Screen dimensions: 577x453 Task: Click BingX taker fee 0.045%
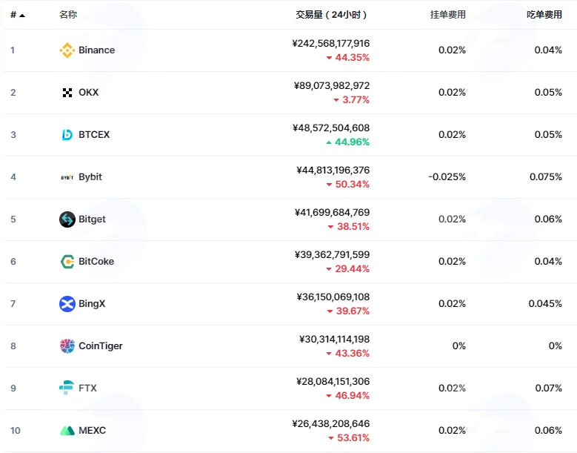[545, 304]
